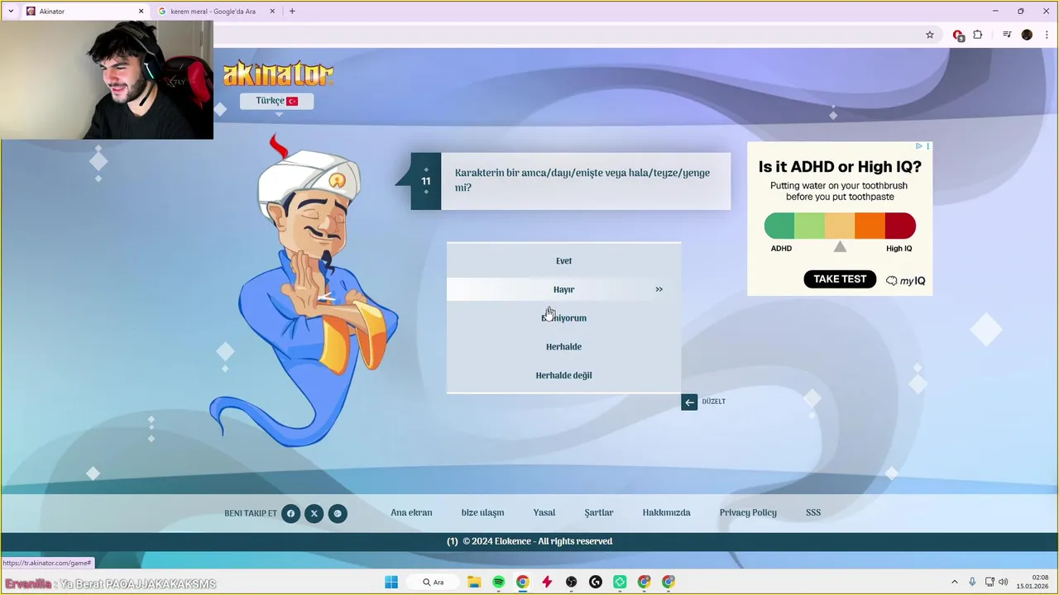
Task: Open Logitech G HUB from taskbar
Action: [596, 582]
